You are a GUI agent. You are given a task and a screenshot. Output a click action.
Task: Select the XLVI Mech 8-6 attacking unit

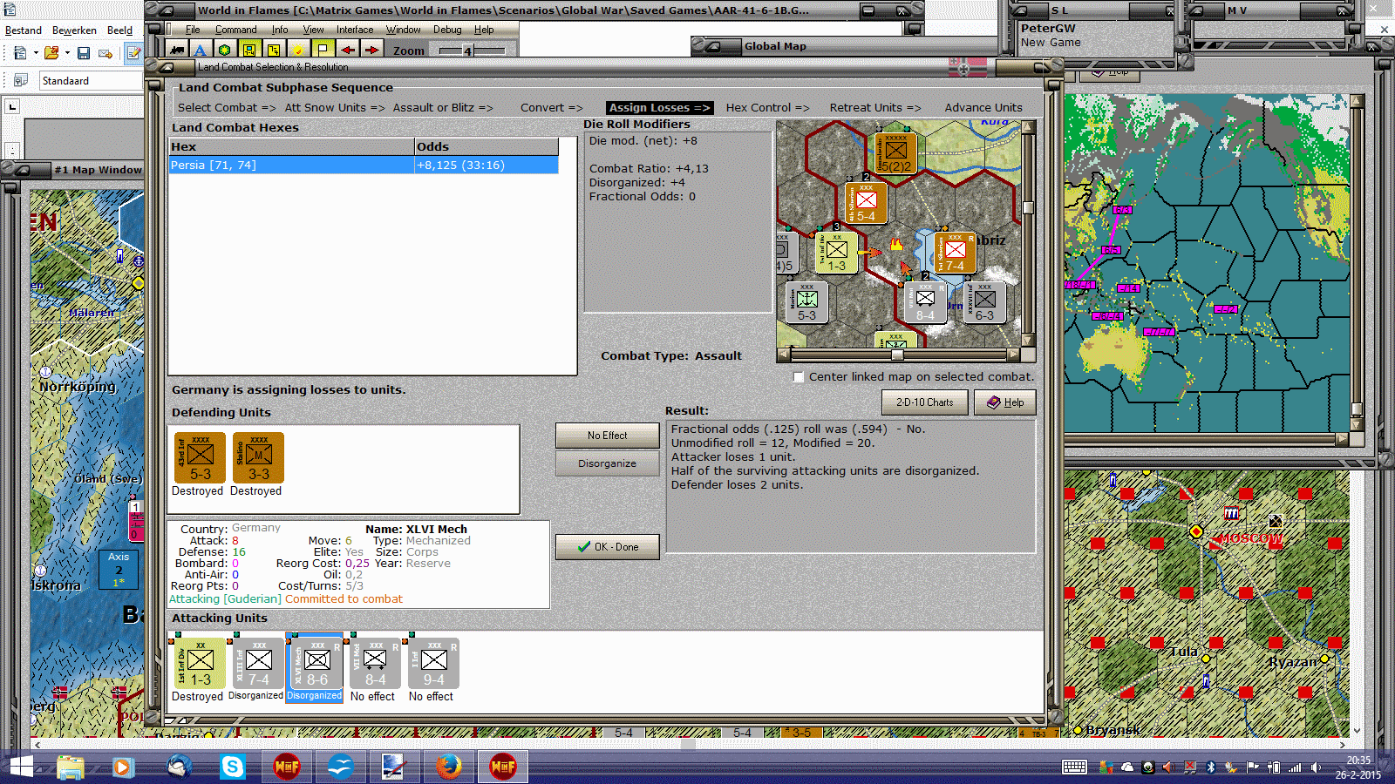pyautogui.click(x=316, y=663)
